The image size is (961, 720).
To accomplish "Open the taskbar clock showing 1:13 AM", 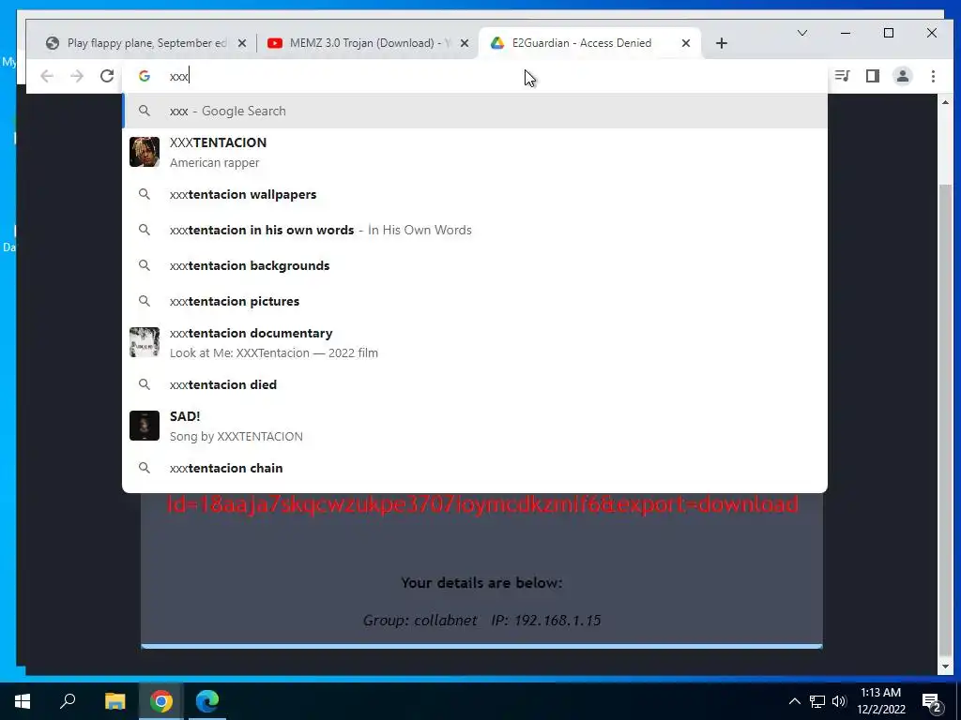I will [880, 701].
